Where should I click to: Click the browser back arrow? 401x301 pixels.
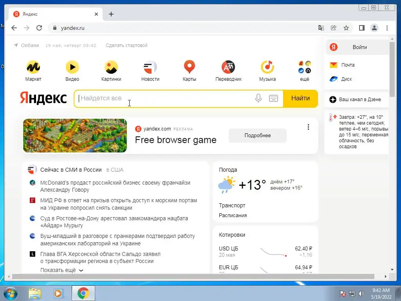pos(14,28)
